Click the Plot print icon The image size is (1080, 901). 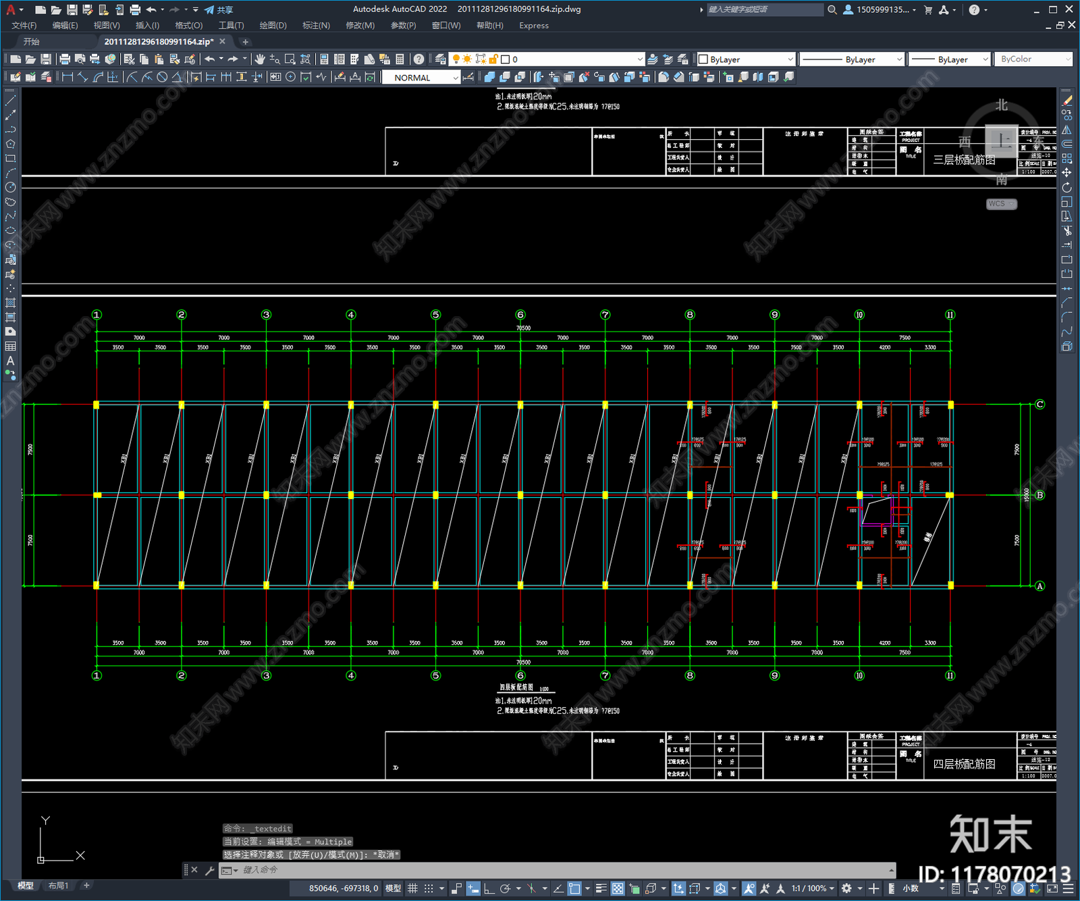(65, 59)
